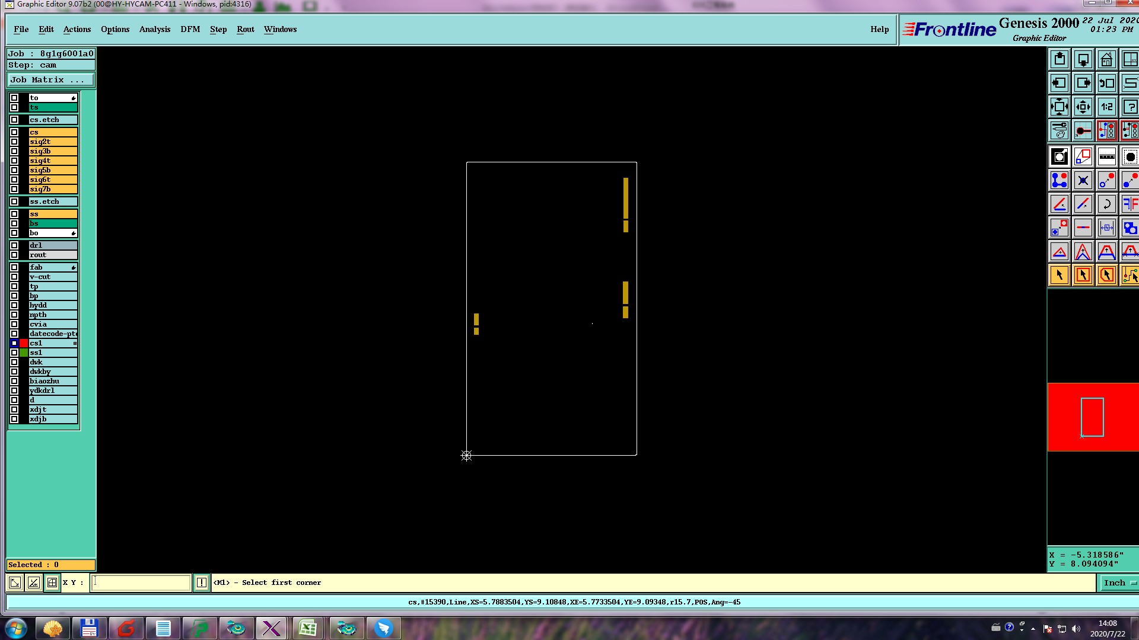The height and width of the screenshot is (640, 1139).
Task: Toggle the drl layer checkbox
Action: click(x=14, y=245)
